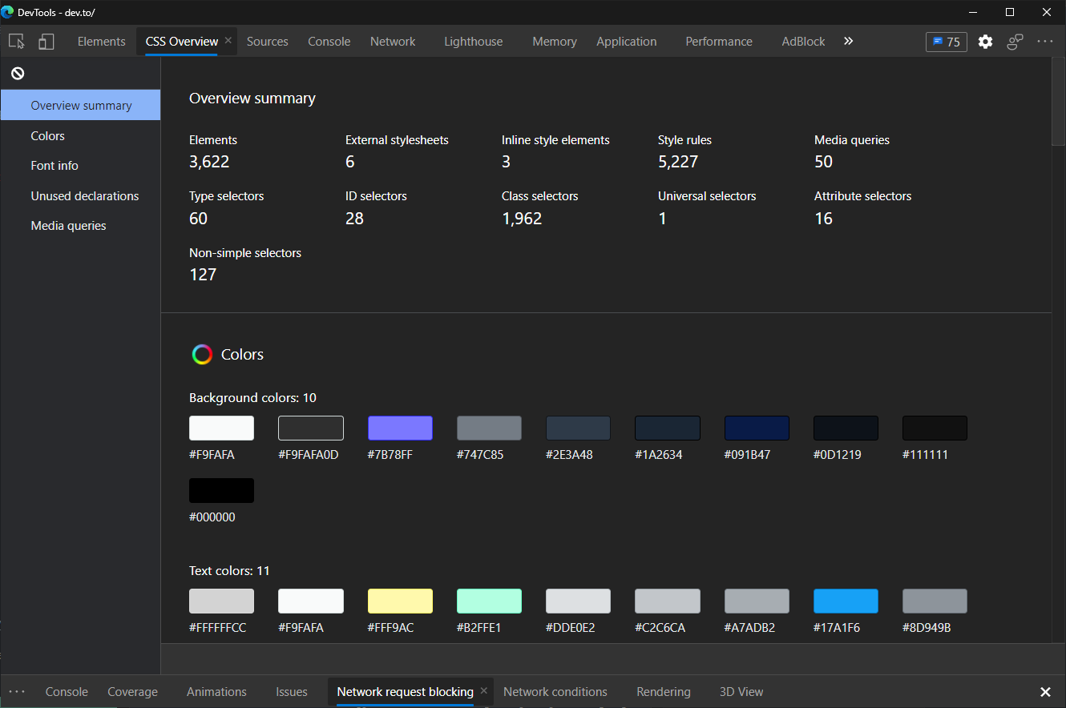The image size is (1066, 708).
Task: Click the Style rules value 5,227
Action: point(678,162)
